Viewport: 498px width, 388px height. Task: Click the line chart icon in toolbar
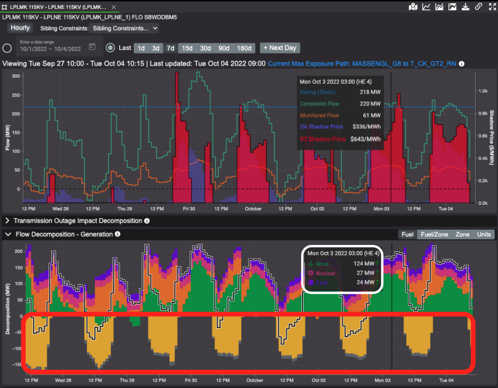pyautogui.click(x=426, y=6)
